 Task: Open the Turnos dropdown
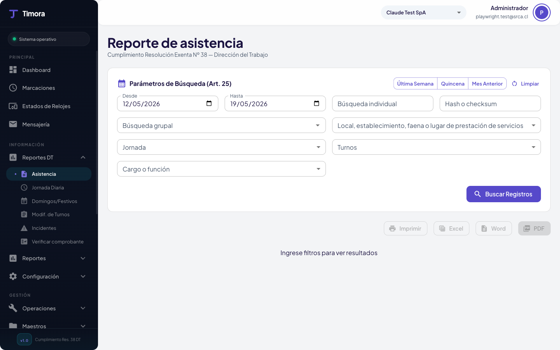click(x=436, y=147)
